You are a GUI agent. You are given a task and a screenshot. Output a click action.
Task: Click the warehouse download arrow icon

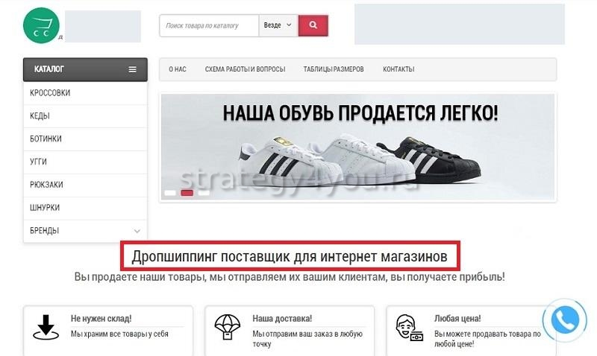coord(46,328)
